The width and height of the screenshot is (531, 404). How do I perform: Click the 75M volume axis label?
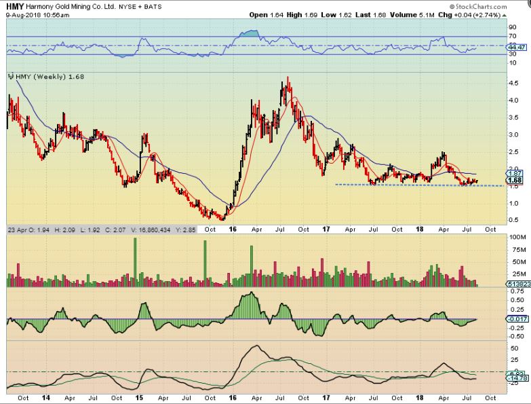[519, 250]
